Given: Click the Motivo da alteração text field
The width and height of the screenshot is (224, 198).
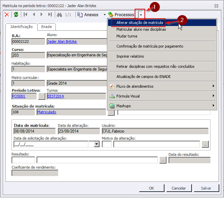Looking at the screenshot, I should point(157,144).
